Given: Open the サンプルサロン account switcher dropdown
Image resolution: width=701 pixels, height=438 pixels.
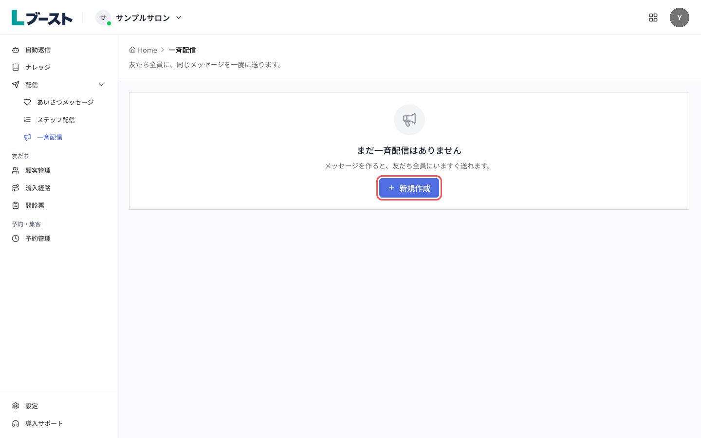Looking at the screenshot, I should (139, 18).
